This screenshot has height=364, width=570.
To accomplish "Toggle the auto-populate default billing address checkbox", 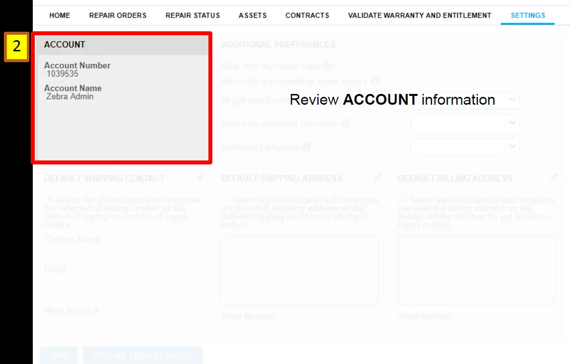I will pos(403,200).
